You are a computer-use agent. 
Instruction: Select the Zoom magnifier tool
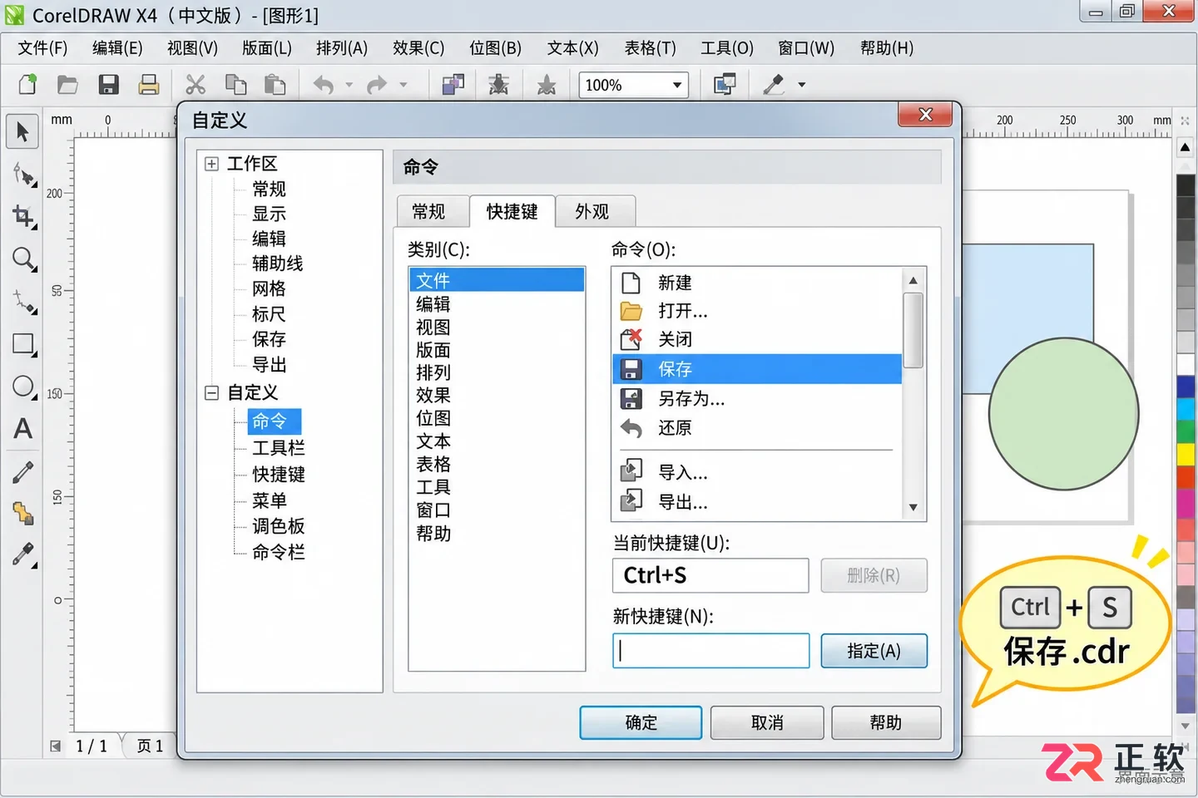pyautogui.click(x=24, y=259)
